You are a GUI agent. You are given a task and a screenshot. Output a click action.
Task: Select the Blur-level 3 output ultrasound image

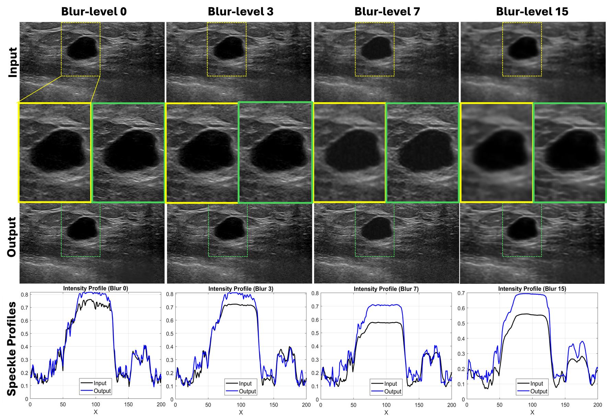tap(239, 243)
